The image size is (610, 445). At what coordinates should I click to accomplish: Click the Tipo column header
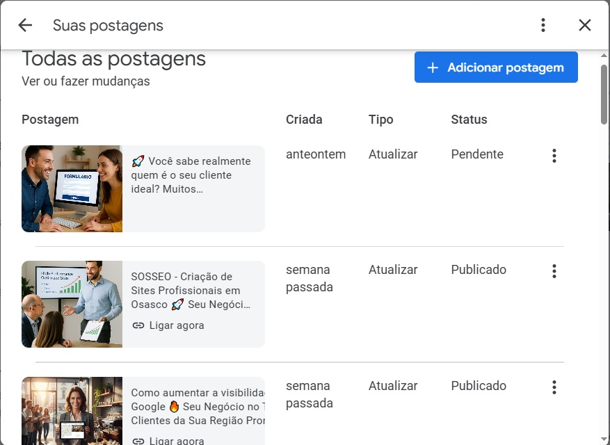pos(381,120)
